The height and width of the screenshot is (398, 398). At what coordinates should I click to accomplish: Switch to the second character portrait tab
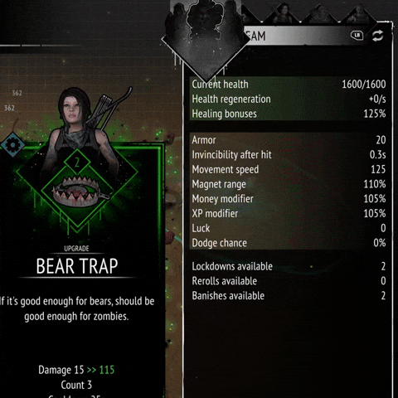coord(282,12)
